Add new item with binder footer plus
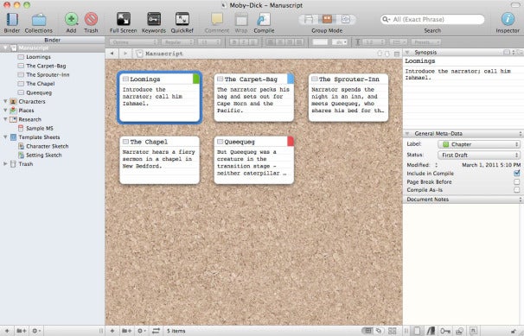 tap(7, 331)
